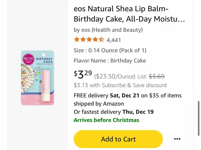Viewport: 201px width, 150px height.
Task: Click the crossed-out $3.69 list price
Action: coord(157,76)
